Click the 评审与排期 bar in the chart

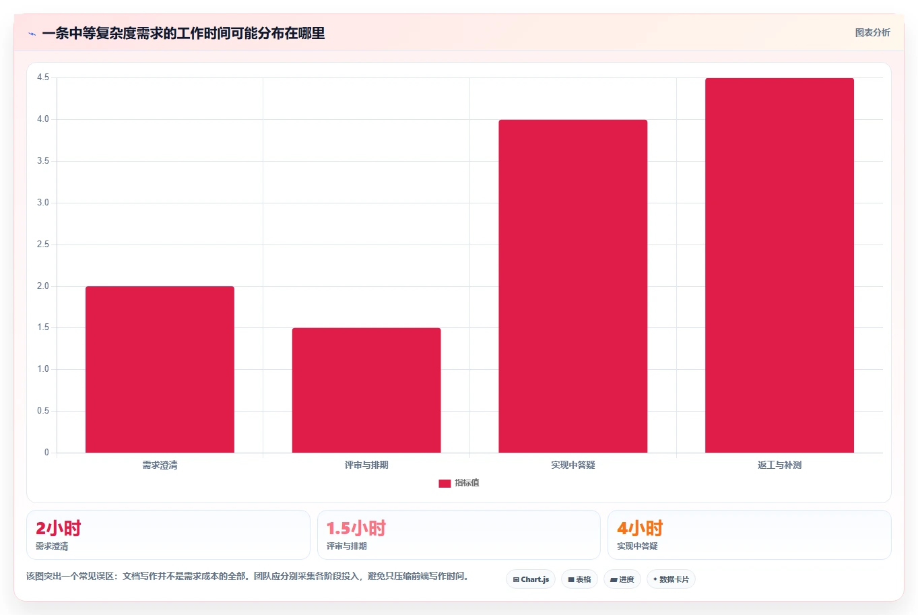(x=366, y=390)
